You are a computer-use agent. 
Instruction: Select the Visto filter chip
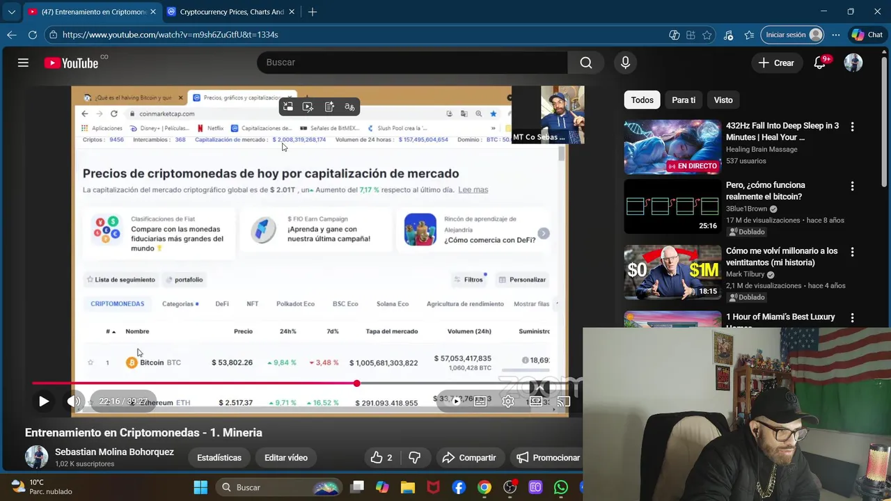[723, 100]
